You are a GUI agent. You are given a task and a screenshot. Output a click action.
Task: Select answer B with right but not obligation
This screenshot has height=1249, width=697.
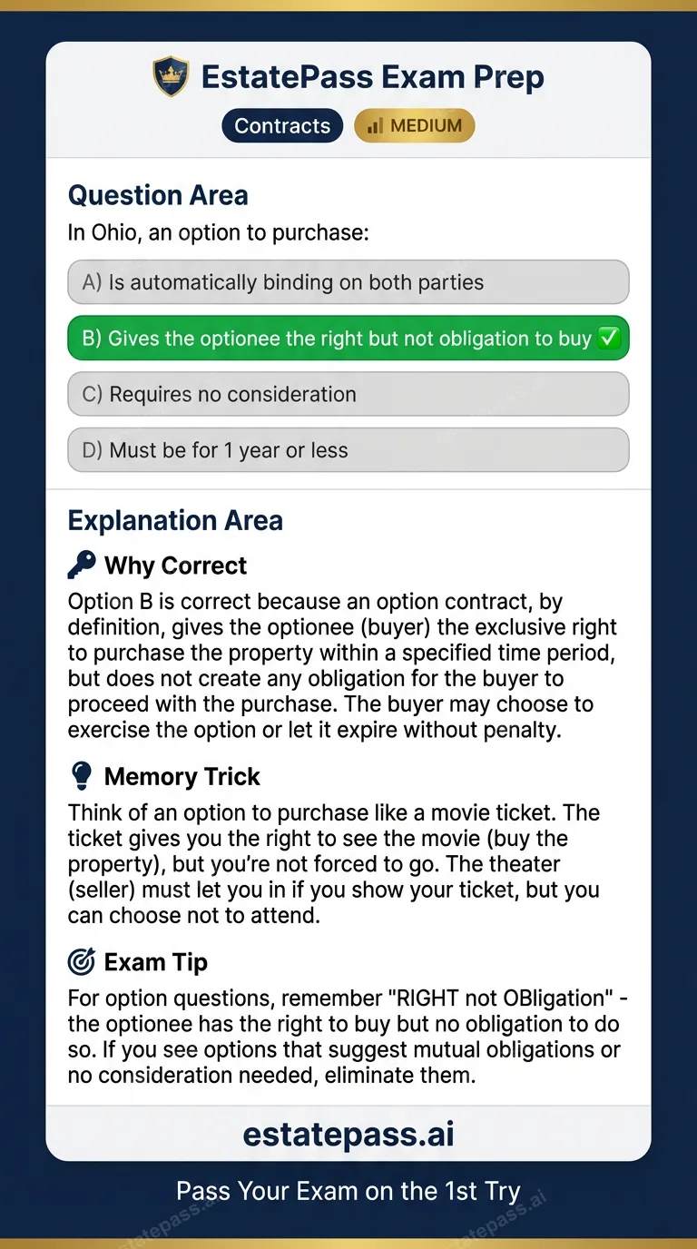348,338
